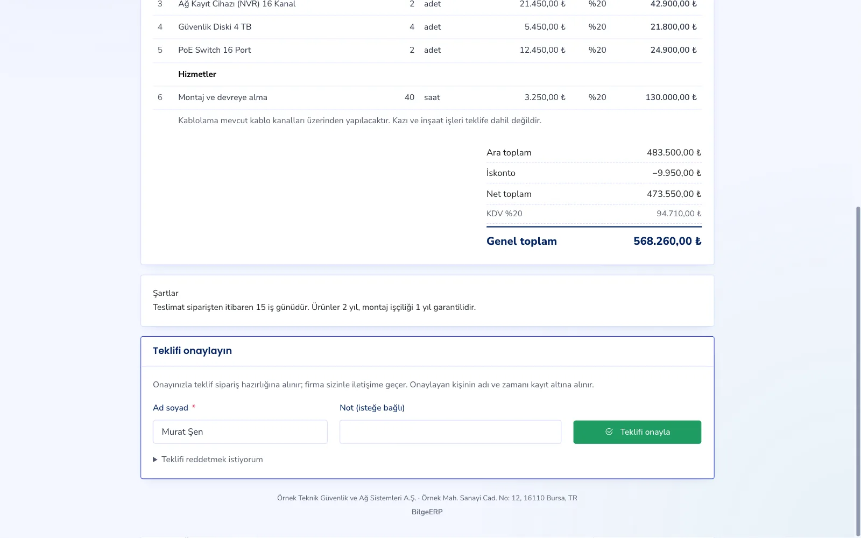Click the 'saat' unit in the Montaj row
This screenshot has width=861, height=538.
click(x=432, y=97)
